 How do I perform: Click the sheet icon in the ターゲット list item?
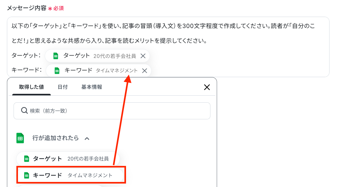[x=26, y=158]
